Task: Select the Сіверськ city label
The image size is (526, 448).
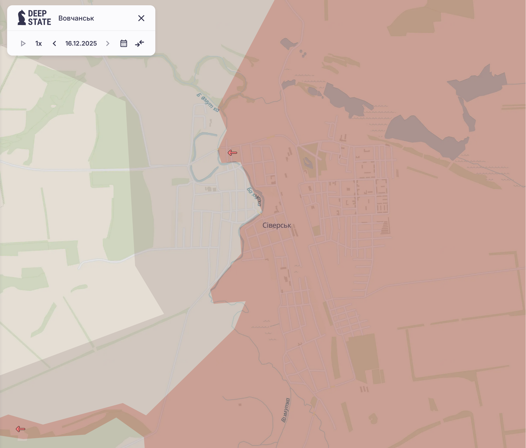Action: pyautogui.click(x=277, y=225)
